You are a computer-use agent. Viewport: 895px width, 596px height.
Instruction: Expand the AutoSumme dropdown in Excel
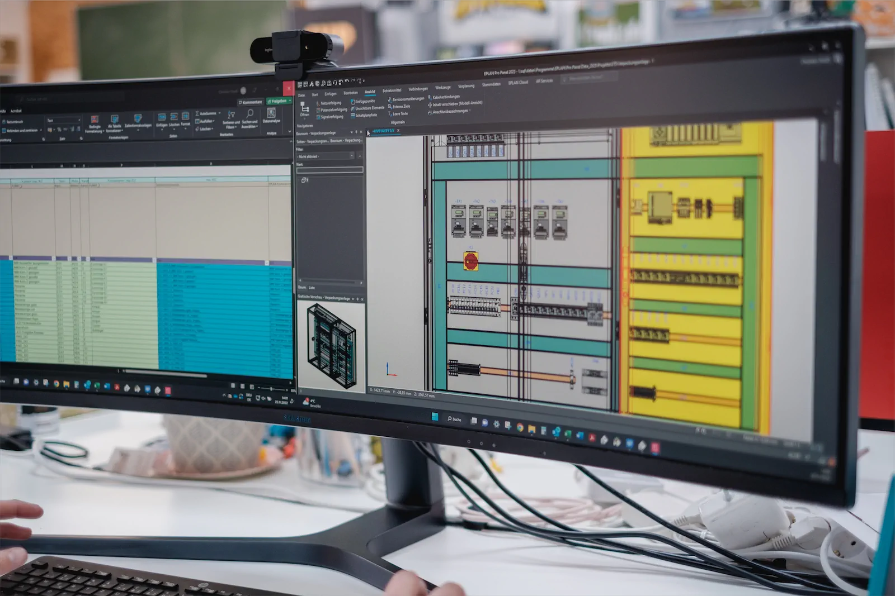219,113
